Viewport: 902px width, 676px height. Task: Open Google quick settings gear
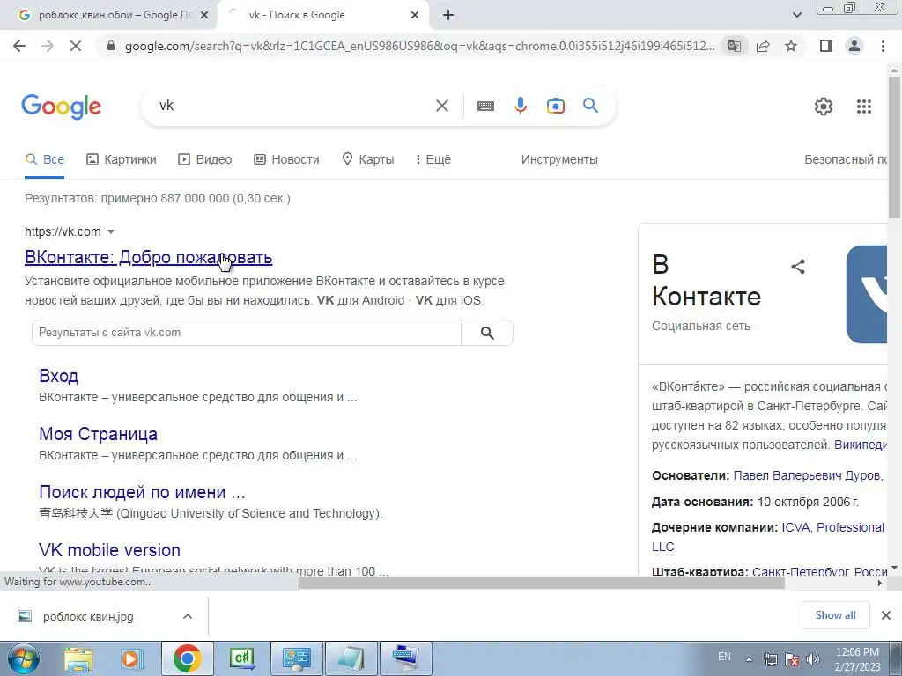point(824,107)
